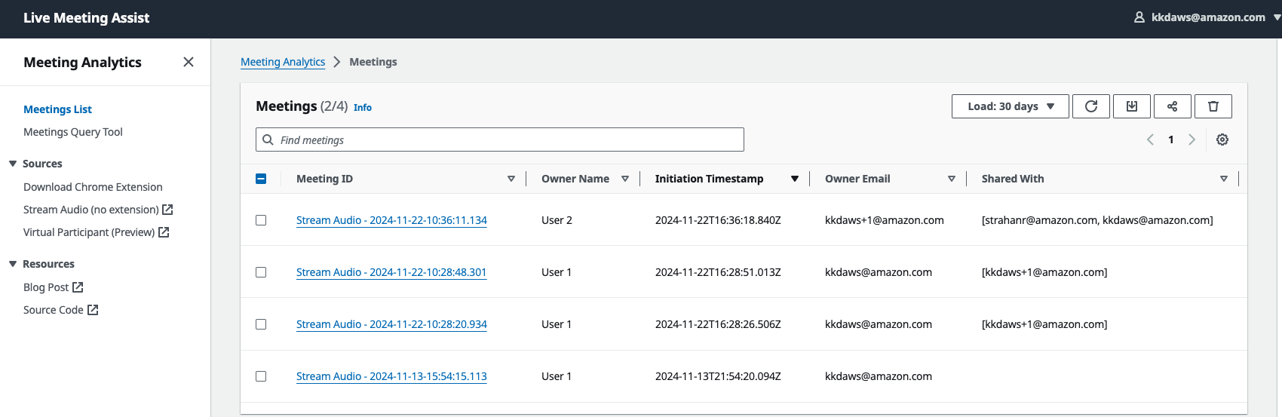The height and width of the screenshot is (417, 1282).
Task: Click the user profile icon in header
Action: coord(1139,17)
